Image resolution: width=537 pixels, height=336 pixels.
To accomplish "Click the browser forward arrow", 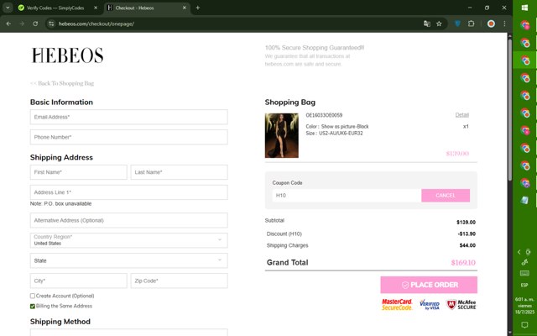I will coord(22,24).
